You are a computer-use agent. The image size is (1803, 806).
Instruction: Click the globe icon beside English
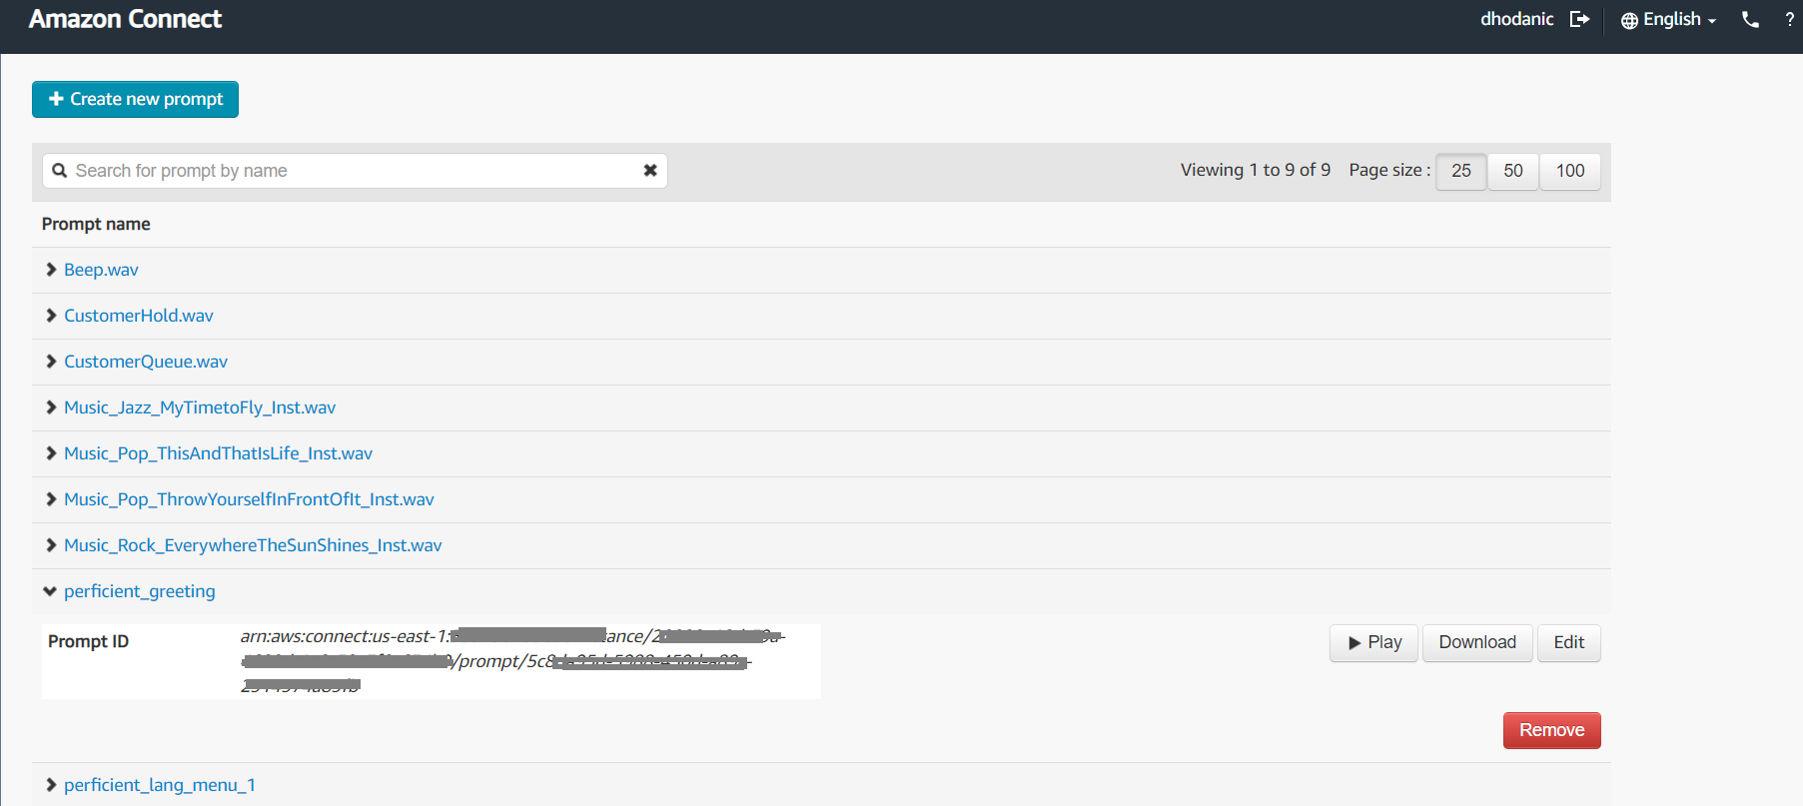(1629, 20)
